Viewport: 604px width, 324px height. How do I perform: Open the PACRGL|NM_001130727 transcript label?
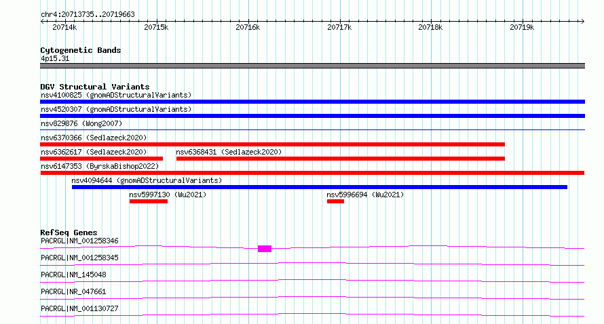pyautogui.click(x=79, y=308)
